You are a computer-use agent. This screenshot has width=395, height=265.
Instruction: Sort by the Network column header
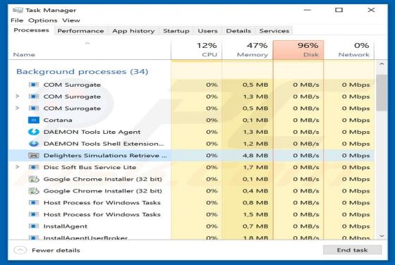[349, 50]
